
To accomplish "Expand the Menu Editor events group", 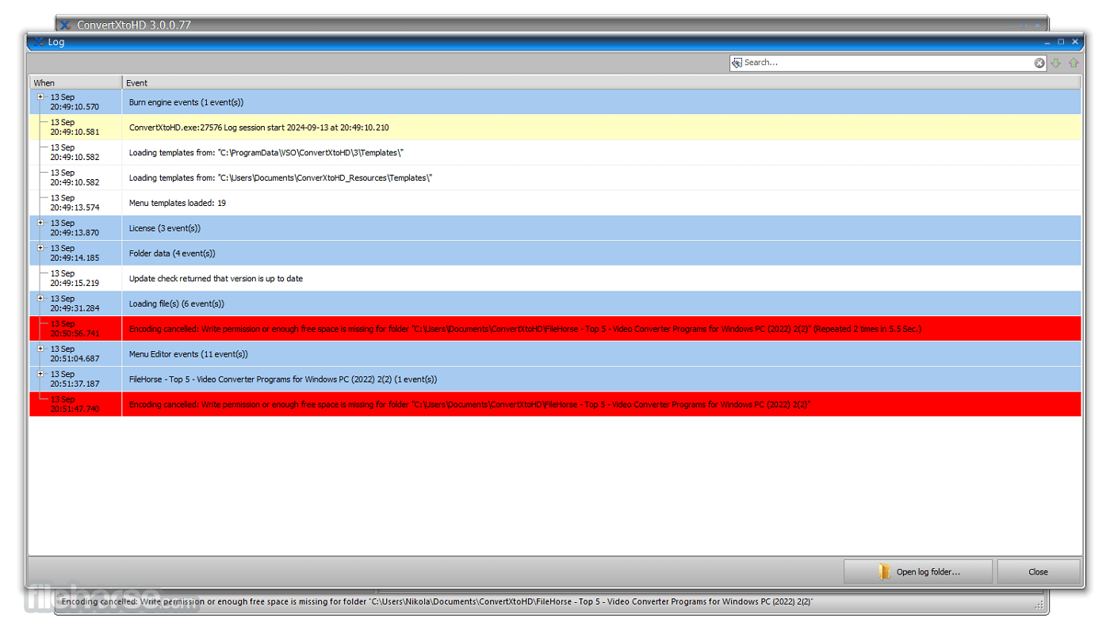I will coord(41,349).
